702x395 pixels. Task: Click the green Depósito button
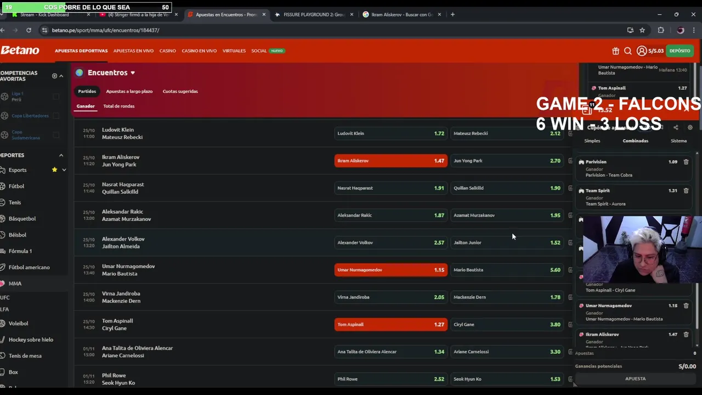(680, 51)
